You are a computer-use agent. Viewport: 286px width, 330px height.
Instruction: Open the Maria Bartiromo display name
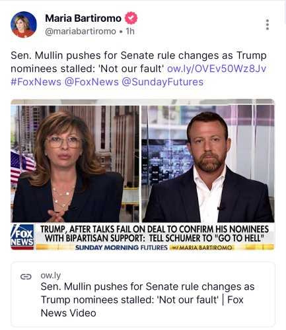pos(83,18)
